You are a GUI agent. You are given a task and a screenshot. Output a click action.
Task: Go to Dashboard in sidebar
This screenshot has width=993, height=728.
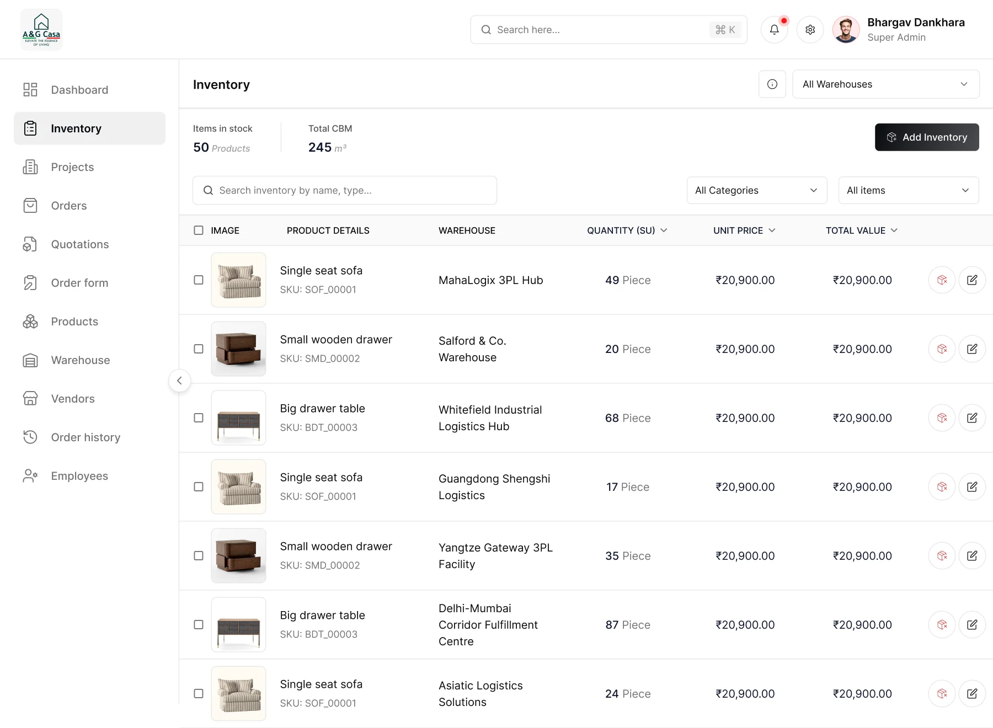tap(89, 90)
